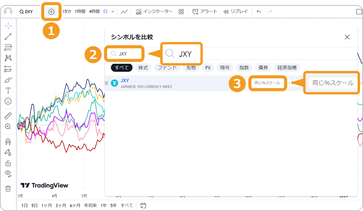Open the user profile avatar

tap(8, 12)
